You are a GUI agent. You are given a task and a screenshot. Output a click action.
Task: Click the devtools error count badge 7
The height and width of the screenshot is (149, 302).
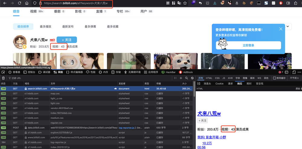point(281,72)
